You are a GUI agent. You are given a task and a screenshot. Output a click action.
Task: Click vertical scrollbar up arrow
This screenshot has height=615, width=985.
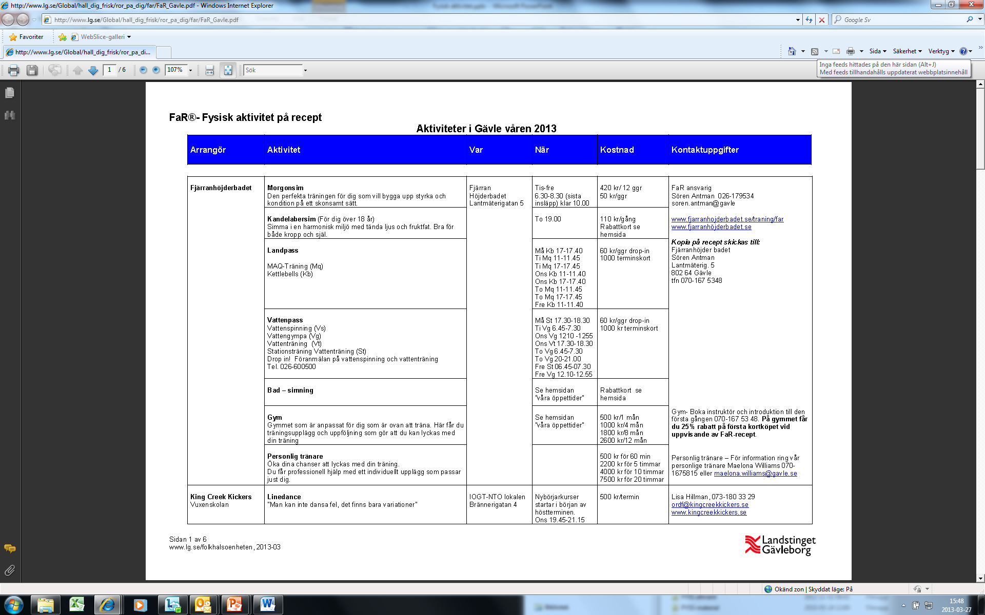coord(980,84)
